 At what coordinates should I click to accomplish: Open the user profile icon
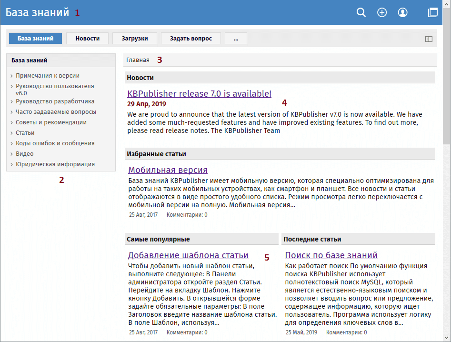tap(403, 12)
